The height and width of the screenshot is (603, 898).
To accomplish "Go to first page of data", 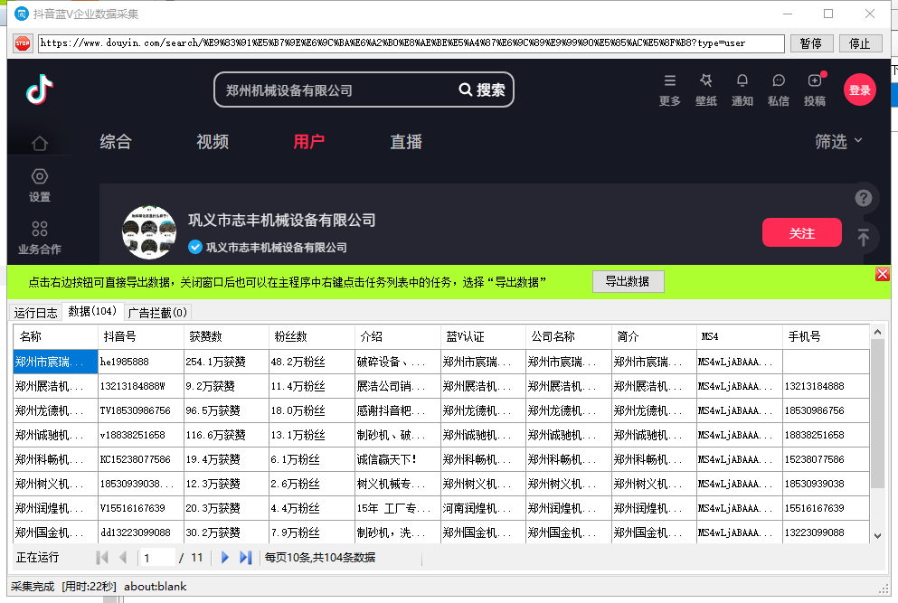I will pyautogui.click(x=102, y=557).
